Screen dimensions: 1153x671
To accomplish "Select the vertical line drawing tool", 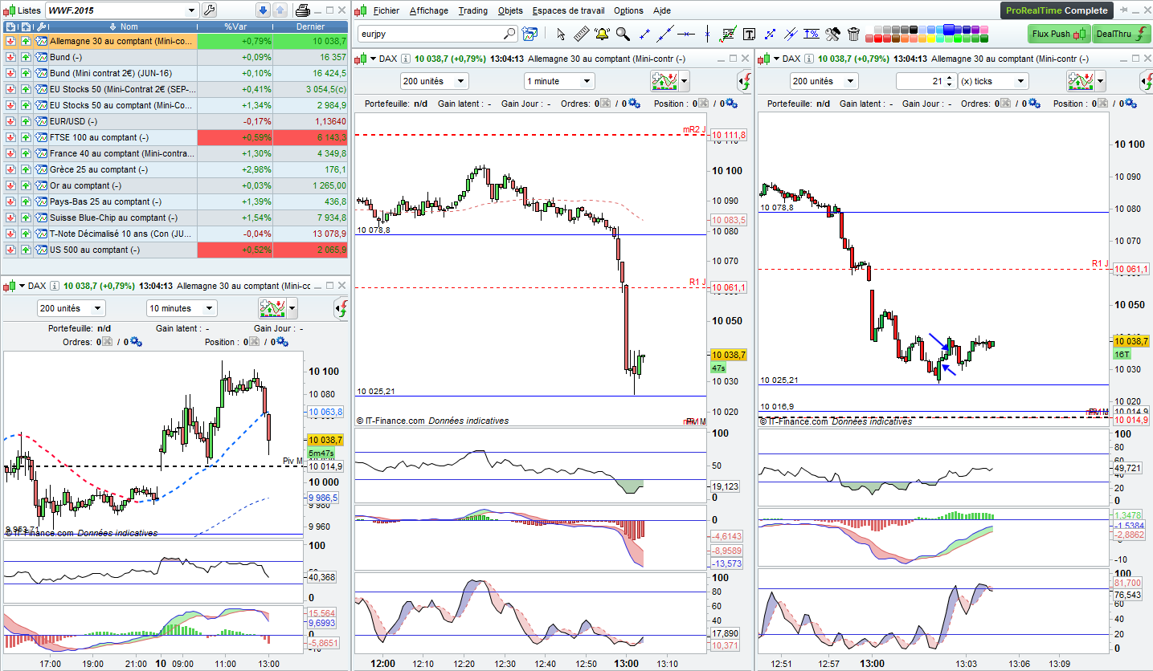I will pyautogui.click(x=707, y=34).
